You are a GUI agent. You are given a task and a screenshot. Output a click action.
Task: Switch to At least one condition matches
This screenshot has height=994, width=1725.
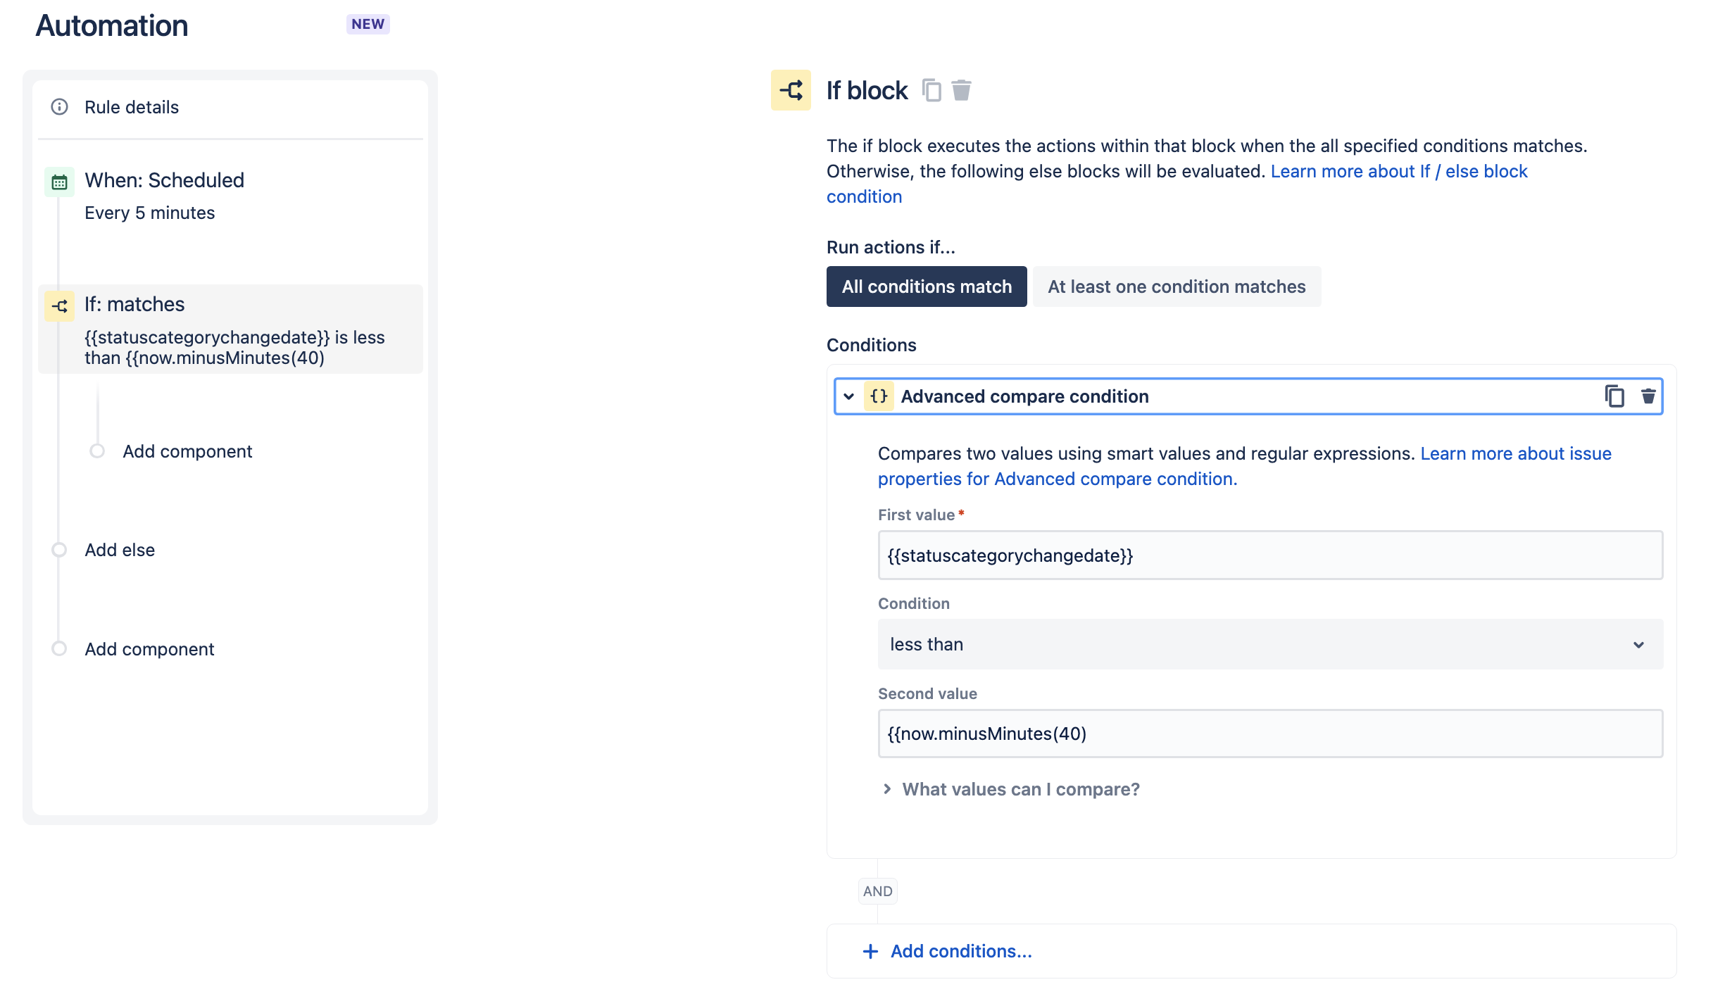tap(1177, 287)
